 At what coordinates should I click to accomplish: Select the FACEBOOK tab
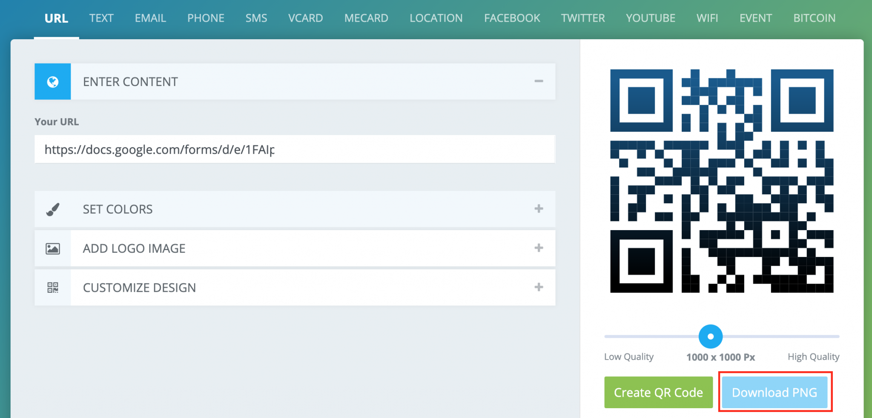tap(511, 18)
